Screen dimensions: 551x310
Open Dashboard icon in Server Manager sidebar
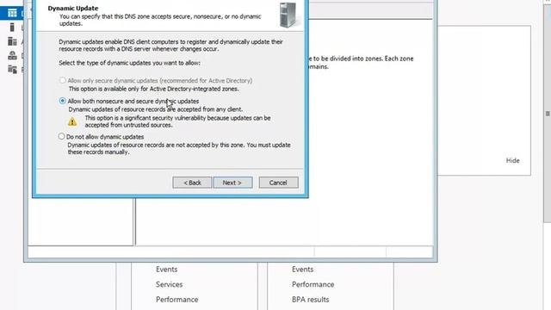(x=12, y=13)
